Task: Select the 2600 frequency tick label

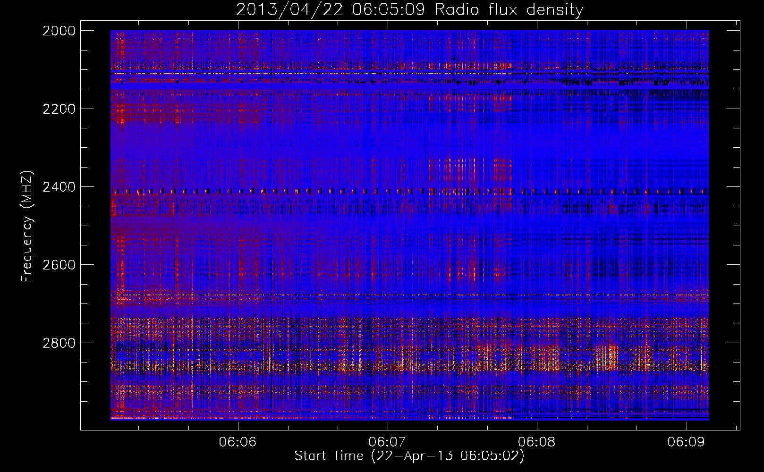Action: [59, 265]
